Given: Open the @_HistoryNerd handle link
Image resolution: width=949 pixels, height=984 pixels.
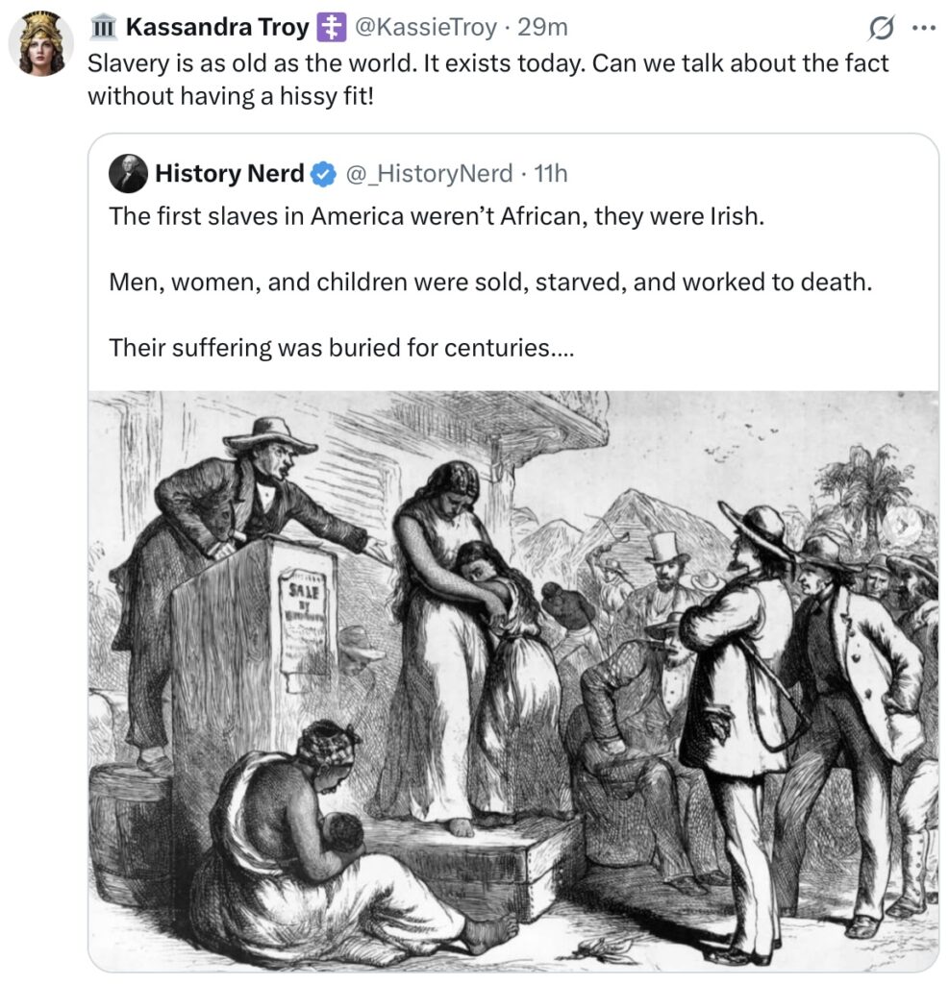Looking at the screenshot, I should point(429,174).
